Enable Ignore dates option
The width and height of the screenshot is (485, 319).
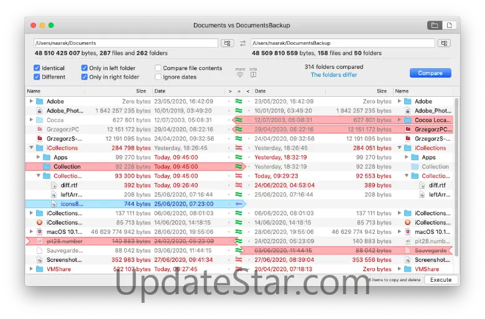click(158, 77)
